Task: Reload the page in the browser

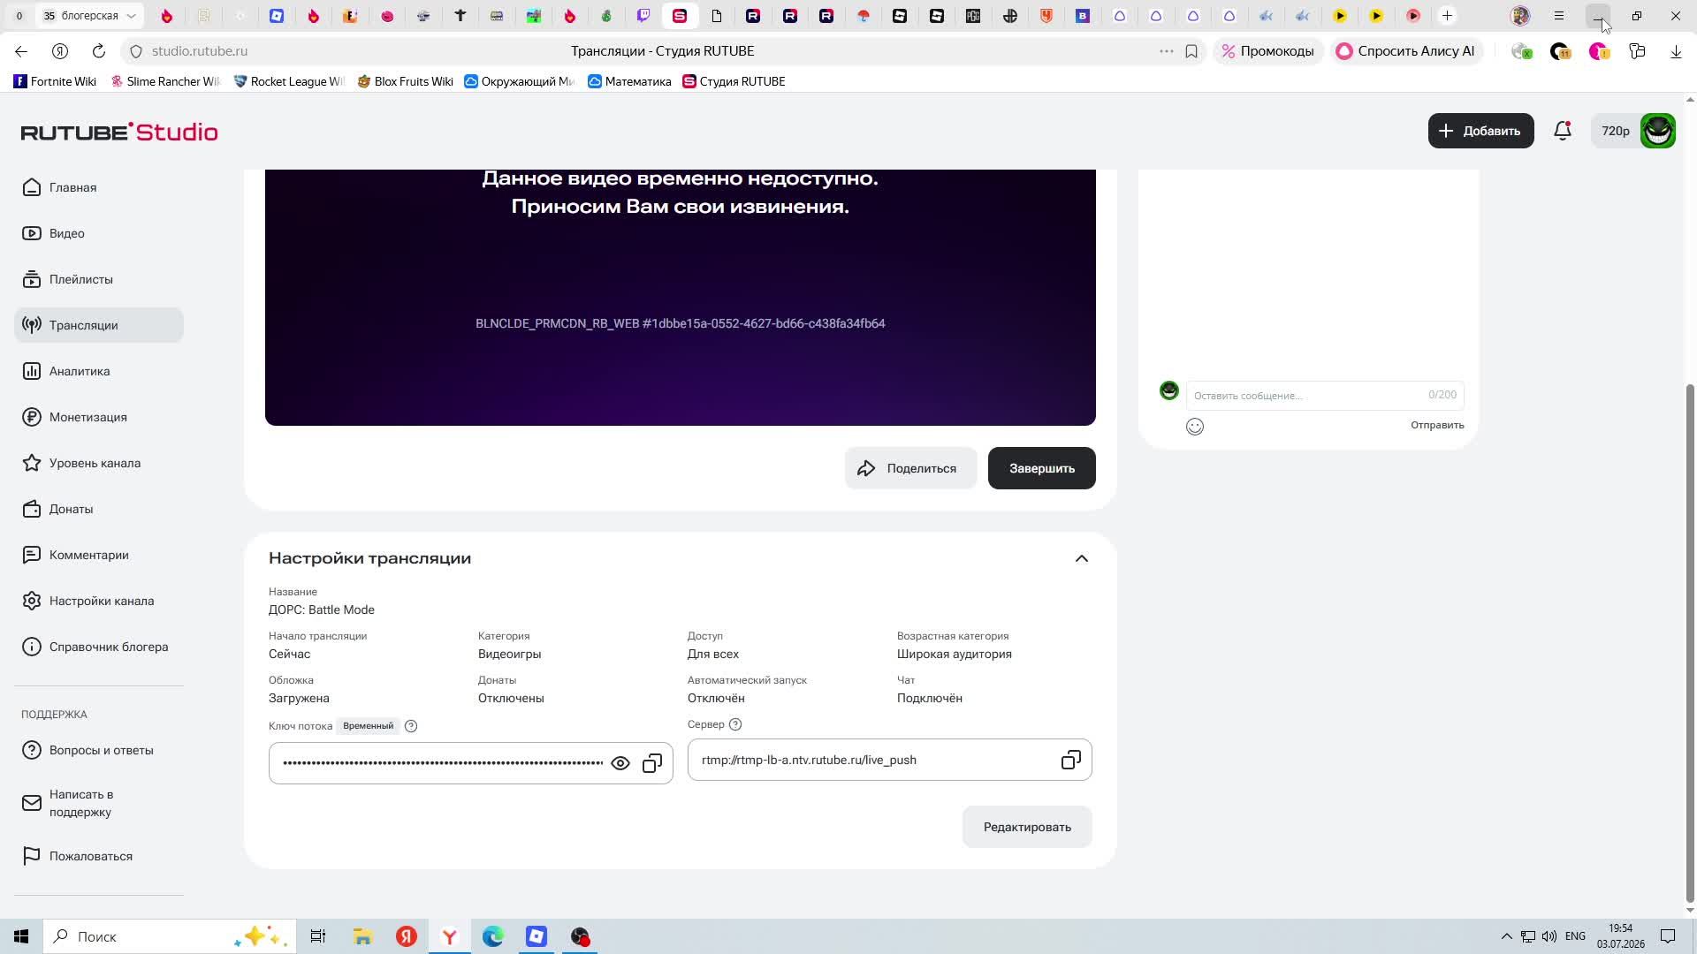Action: tap(99, 51)
